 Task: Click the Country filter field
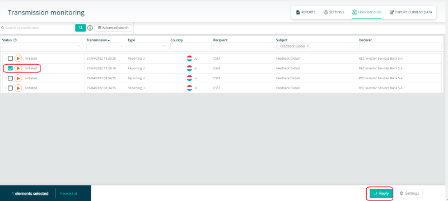(x=191, y=46)
